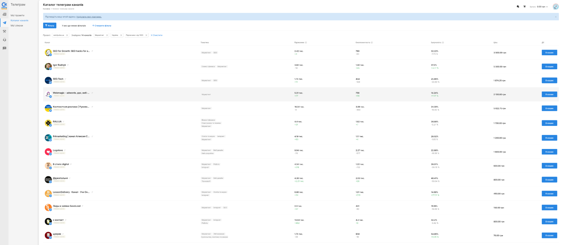Image resolution: width=563 pixels, height=245 pixels.
Task: Open external link icon next to SEO for Growth
Action: [x=92, y=51]
